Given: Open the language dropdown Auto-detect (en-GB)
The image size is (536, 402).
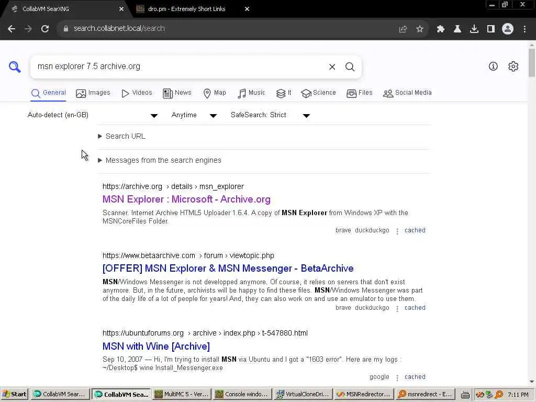Looking at the screenshot, I should (92, 115).
